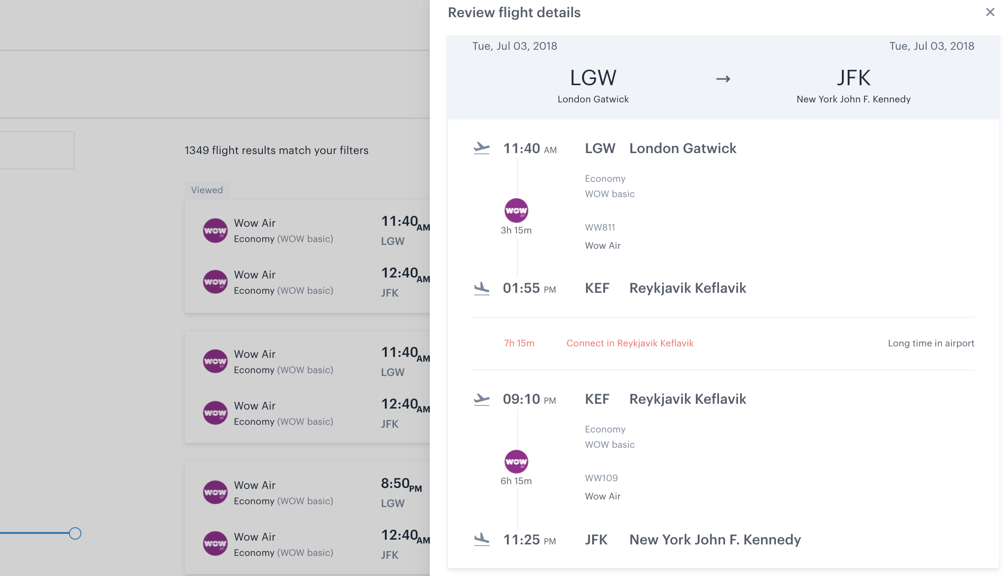The height and width of the screenshot is (576, 1008).
Task: Click the filter slider handle
Action: pyautogui.click(x=75, y=533)
